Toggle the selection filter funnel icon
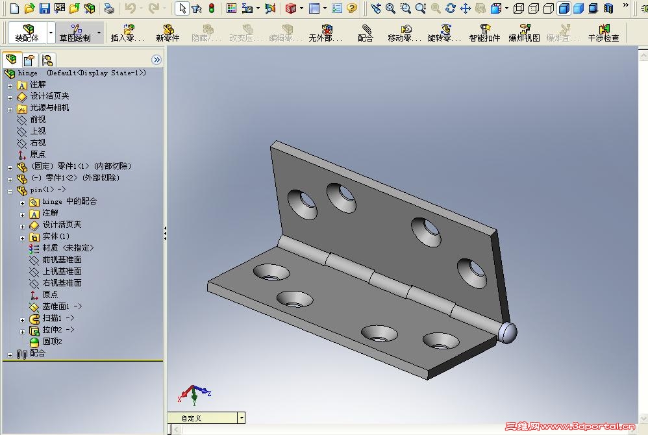The height and width of the screenshot is (435, 648). tap(197, 8)
